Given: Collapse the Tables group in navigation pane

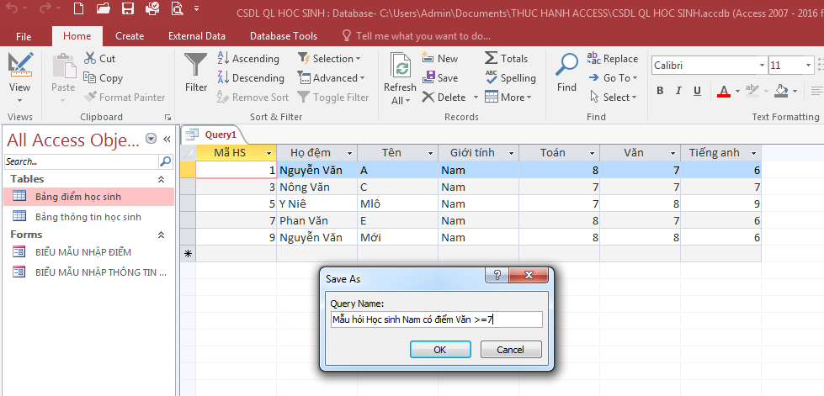Looking at the screenshot, I should coord(162,179).
